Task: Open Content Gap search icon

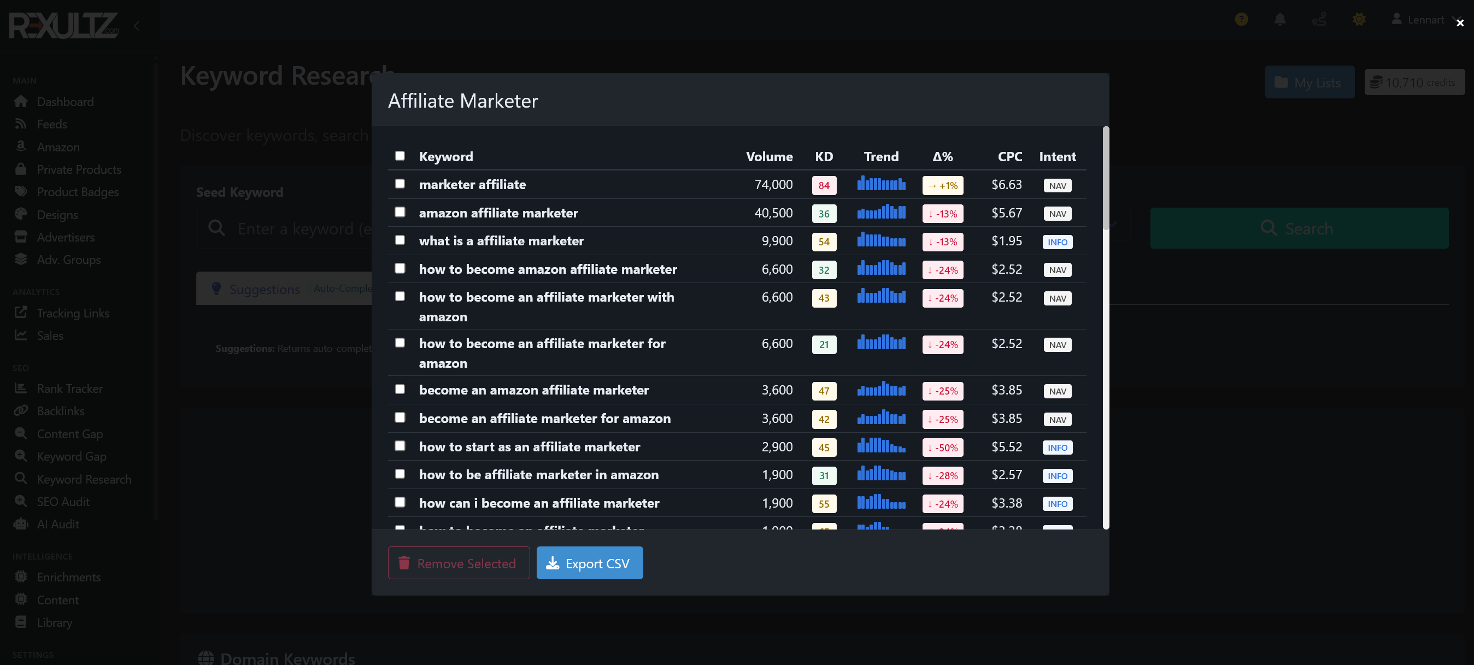Action: click(x=21, y=433)
